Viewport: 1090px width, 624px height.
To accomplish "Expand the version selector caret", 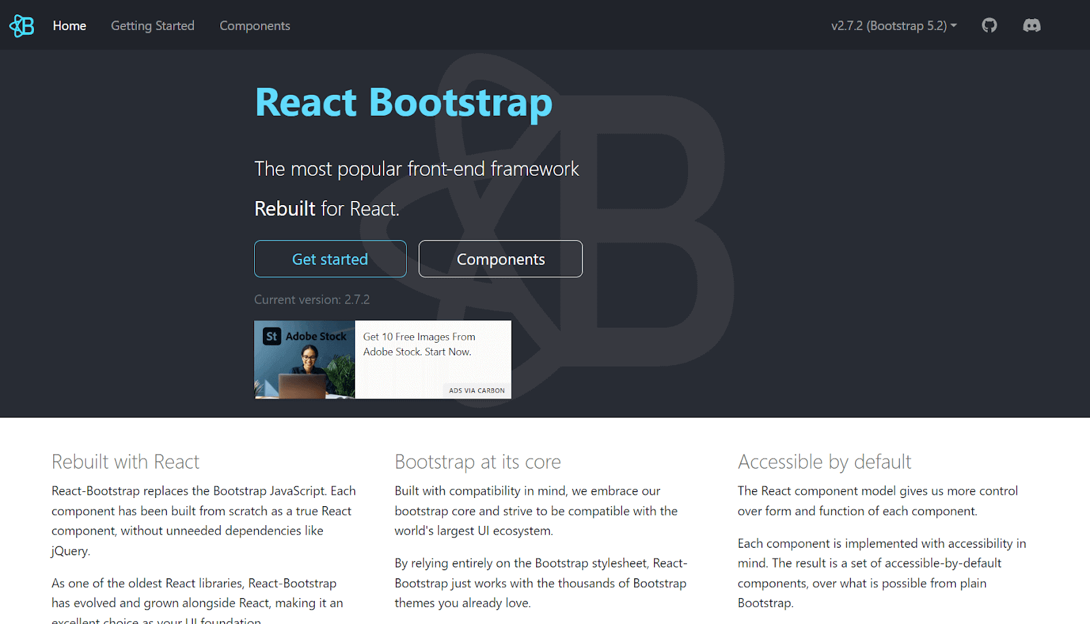I will [x=954, y=25].
